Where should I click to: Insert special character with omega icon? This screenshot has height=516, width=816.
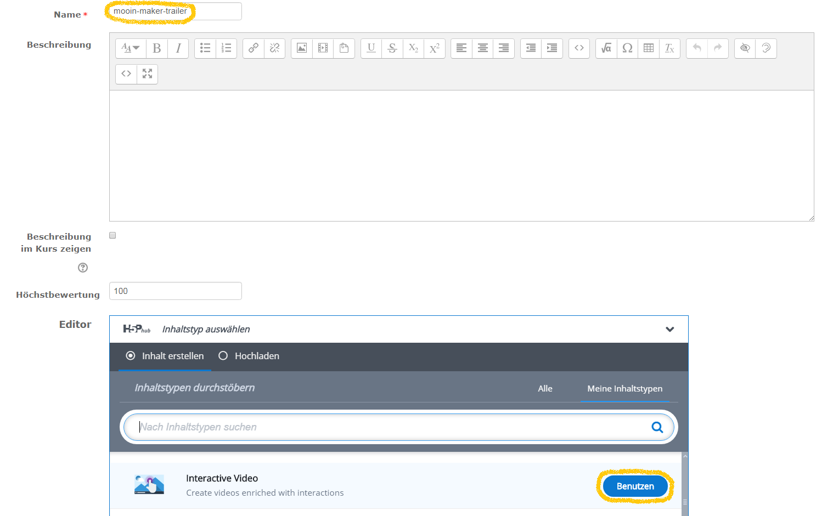[627, 48]
